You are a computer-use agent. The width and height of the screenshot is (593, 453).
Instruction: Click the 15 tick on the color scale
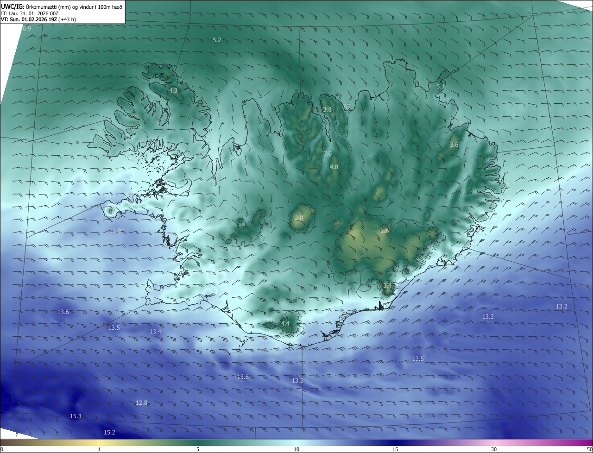pyautogui.click(x=395, y=449)
